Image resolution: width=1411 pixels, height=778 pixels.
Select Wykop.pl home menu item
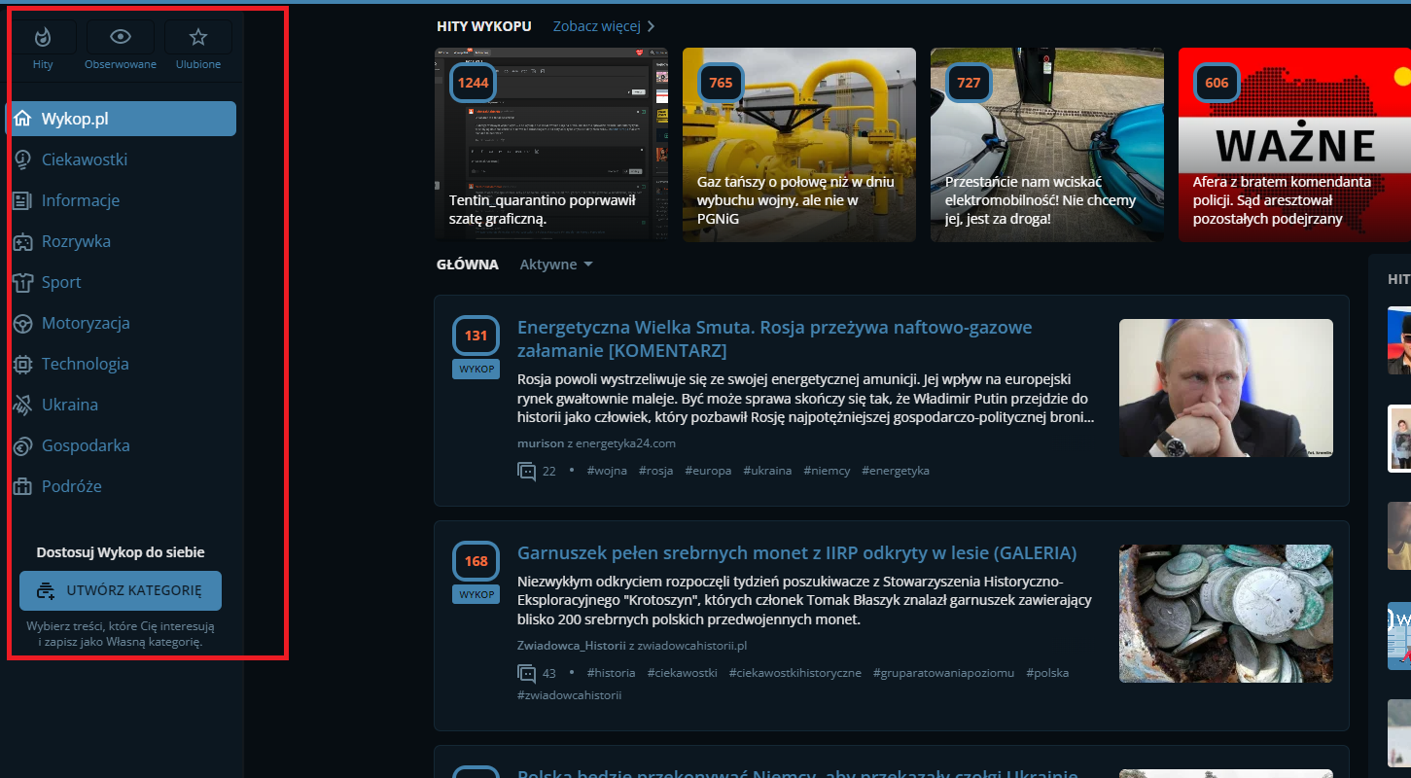coord(121,119)
